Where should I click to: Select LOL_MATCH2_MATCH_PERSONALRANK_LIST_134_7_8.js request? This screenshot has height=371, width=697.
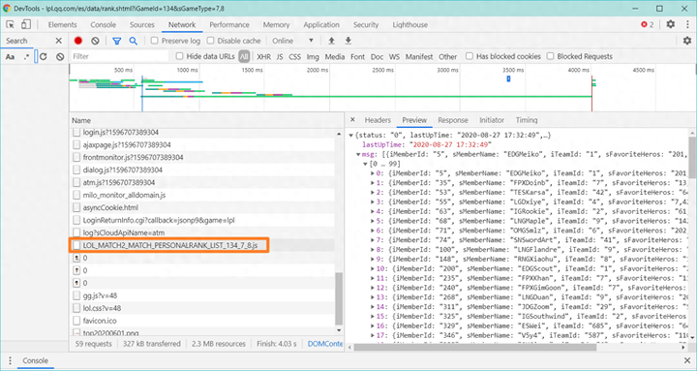point(168,245)
